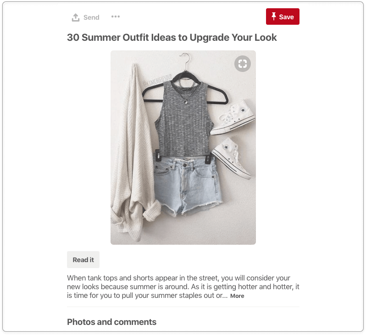
Task: Select the upper white Converse sneaker
Action: coord(233,118)
